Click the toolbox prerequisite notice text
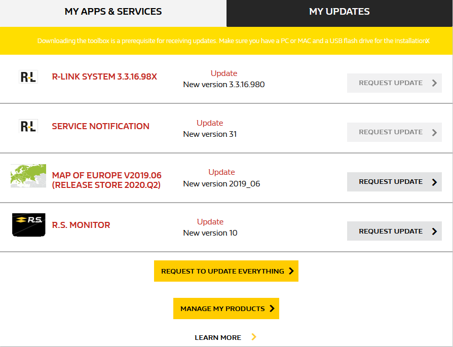Viewport: 453px width, 347px height. click(x=231, y=41)
